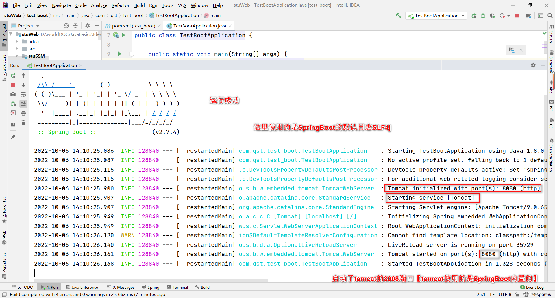Go up the stack trace arrow
Viewport: 555px width, 298px height.
(x=23, y=76)
